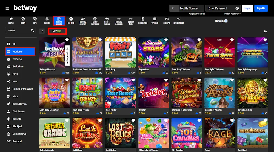The height and width of the screenshot is (152, 274).
Task: Open virtuals section
Action: click(x=155, y=21)
